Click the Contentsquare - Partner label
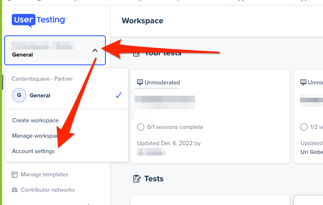Viewport: 323px width, 205px height. [x=42, y=79]
